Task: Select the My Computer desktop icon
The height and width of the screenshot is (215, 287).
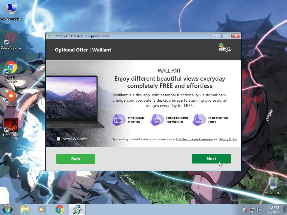Action: (x=11, y=12)
